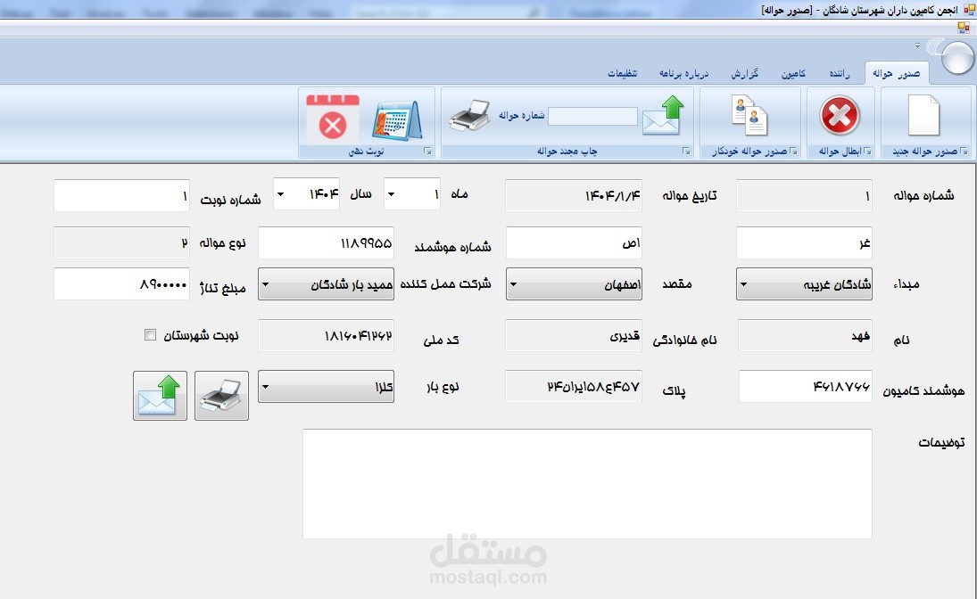The height and width of the screenshot is (599, 977).
Task: Click the نام field showing فهد
Action: coord(805,336)
